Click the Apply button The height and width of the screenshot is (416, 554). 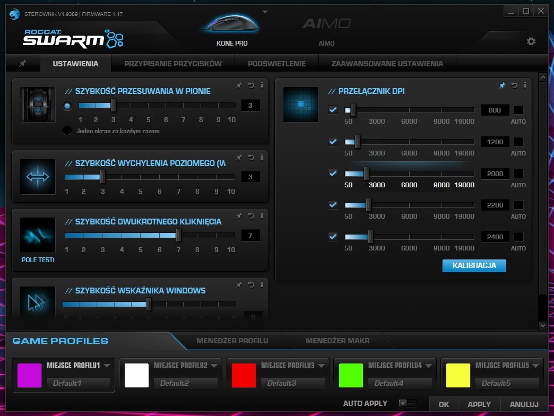(479, 404)
